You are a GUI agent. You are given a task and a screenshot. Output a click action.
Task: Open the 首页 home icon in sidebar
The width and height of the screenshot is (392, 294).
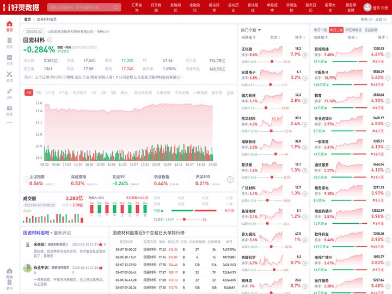tap(9, 26)
